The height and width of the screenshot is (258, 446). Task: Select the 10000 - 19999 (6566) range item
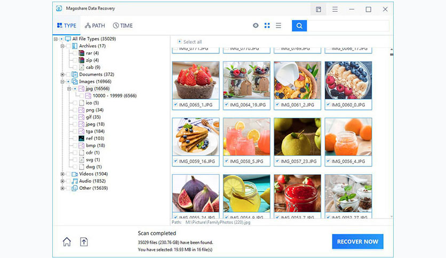coord(114,96)
